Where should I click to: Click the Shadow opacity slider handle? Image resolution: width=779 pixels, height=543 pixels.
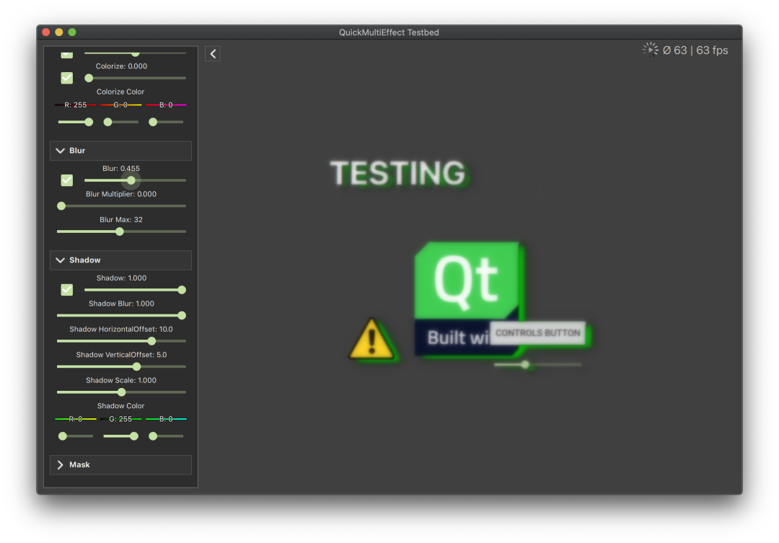(182, 290)
